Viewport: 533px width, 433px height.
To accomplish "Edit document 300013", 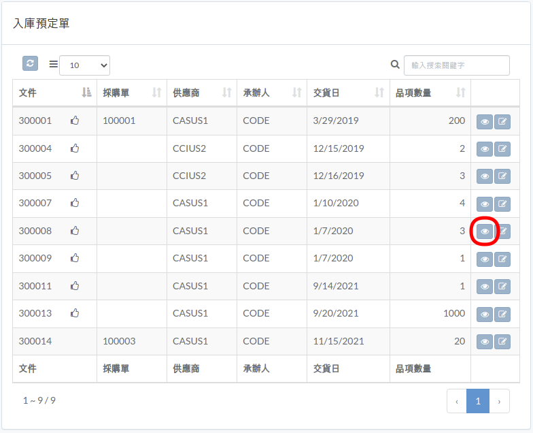I will click(502, 315).
